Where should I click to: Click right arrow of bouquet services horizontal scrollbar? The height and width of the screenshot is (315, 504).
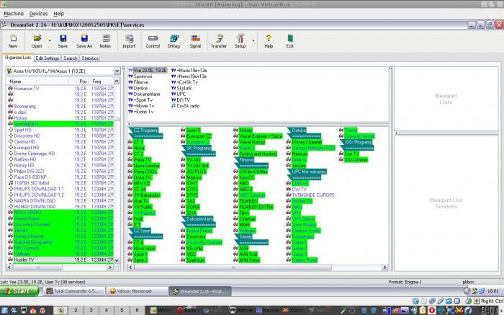384,267
